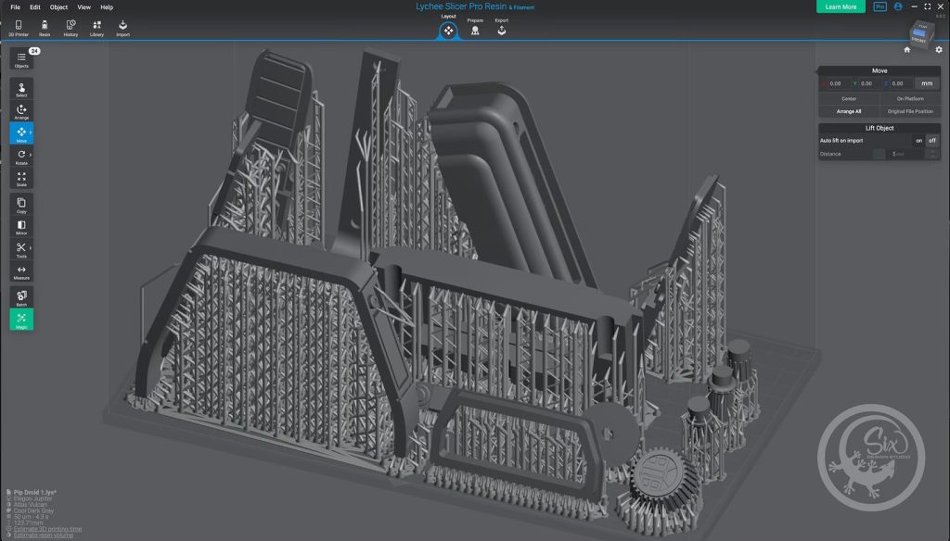Open the Objects list panel
The width and height of the screenshot is (950, 541).
(x=21, y=60)
